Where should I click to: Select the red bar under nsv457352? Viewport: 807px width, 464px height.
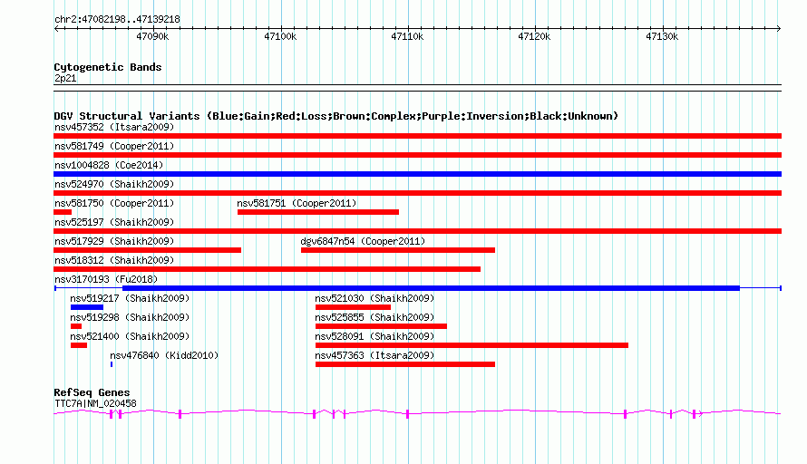click(x=417, y=136)
